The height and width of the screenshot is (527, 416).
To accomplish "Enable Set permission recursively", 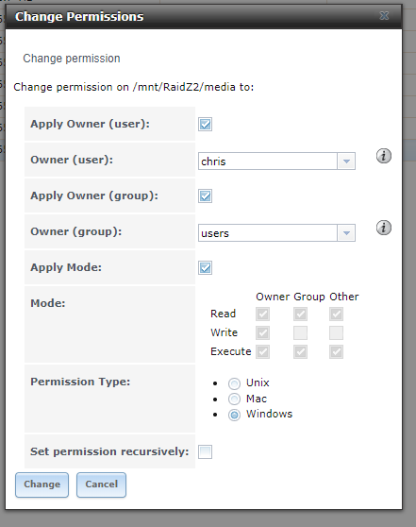I will pos(205,451).
